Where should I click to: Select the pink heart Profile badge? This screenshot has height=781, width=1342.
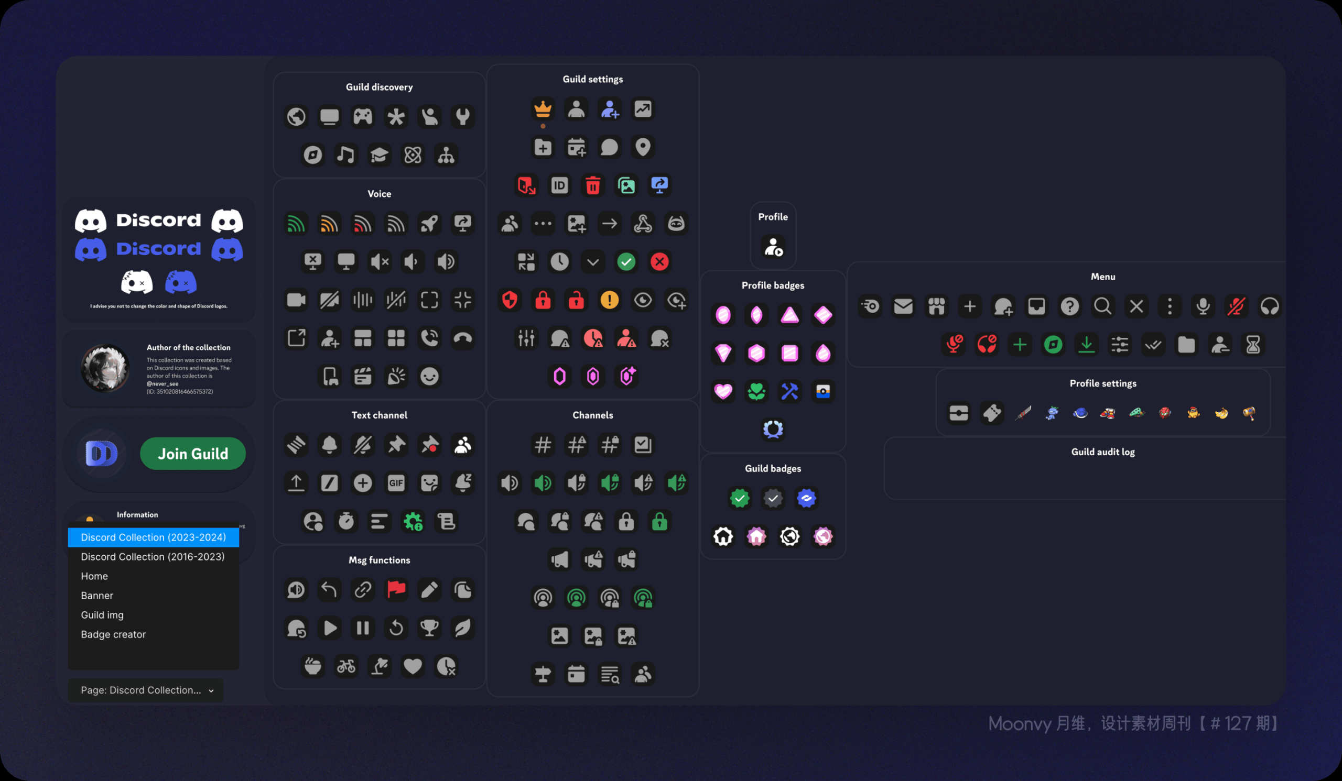pos(723,392)
